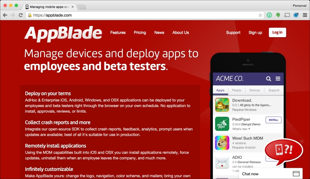Open the Features menu item

point(118,33)
